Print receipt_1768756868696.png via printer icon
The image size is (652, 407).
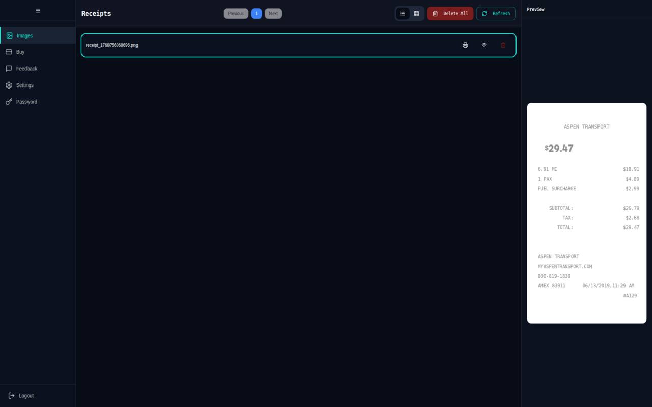coord(465,45)
